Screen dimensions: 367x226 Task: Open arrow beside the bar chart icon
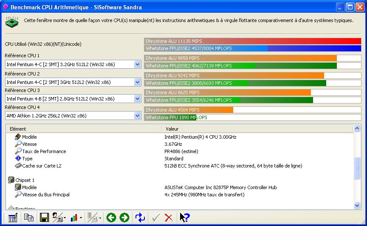click(81, 218)
